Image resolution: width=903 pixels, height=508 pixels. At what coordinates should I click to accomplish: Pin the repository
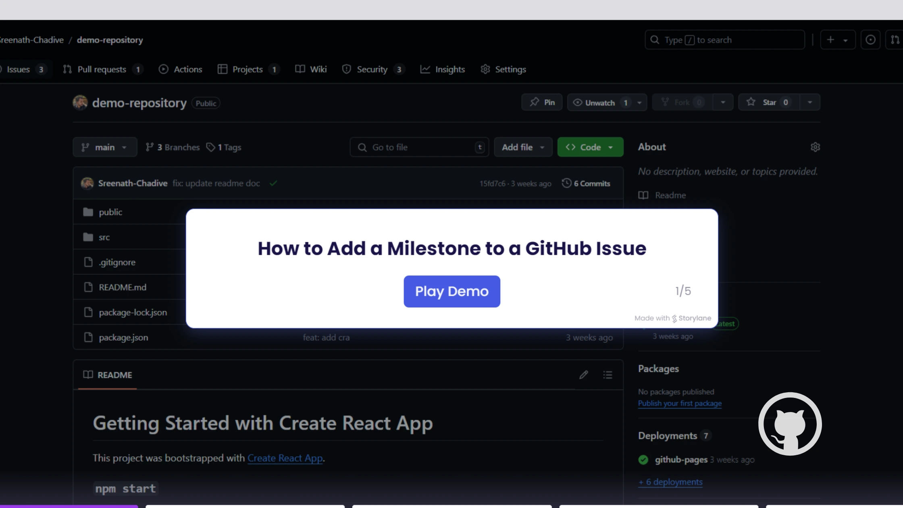tap(541, 102)
